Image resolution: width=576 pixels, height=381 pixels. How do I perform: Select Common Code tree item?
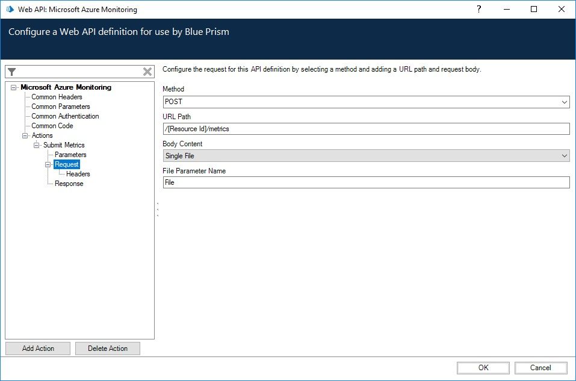tap(52, 126)
